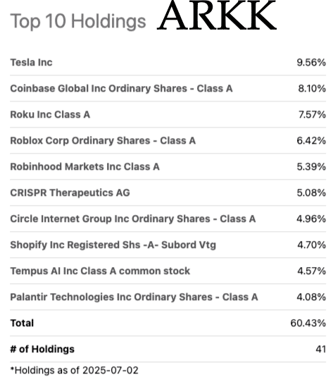Screen dimensions: 333x384
Task: Select Shopify Inc Registered Shs entry
Action: coord(113,245)
